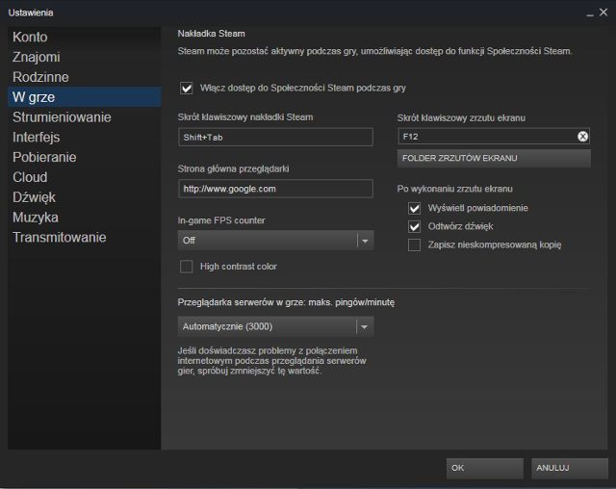The image size is (616, 489).
Task: Open the Interfejs settings section
Action: [x=84, y=137]
